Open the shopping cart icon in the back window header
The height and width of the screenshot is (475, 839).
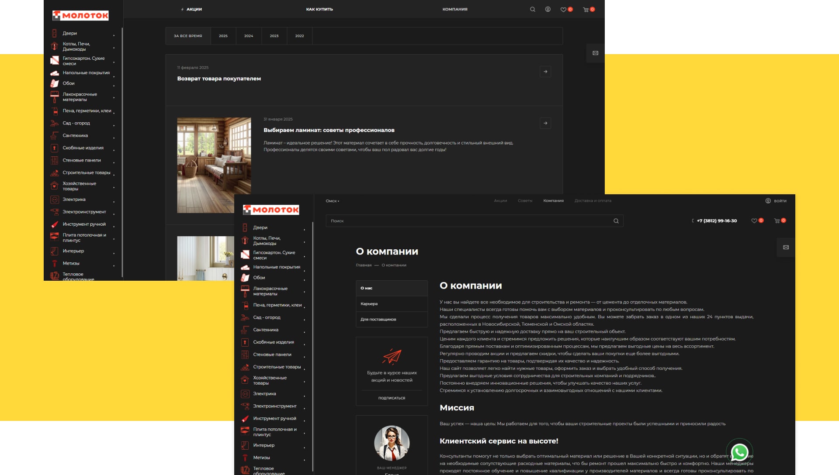pos(586,10)
